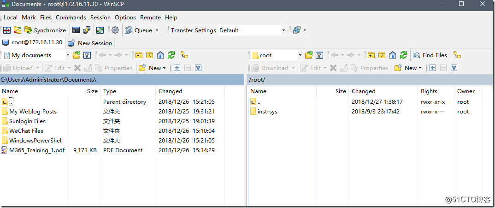
Task: Sort remote panel by Rights column
Action: 436,91
